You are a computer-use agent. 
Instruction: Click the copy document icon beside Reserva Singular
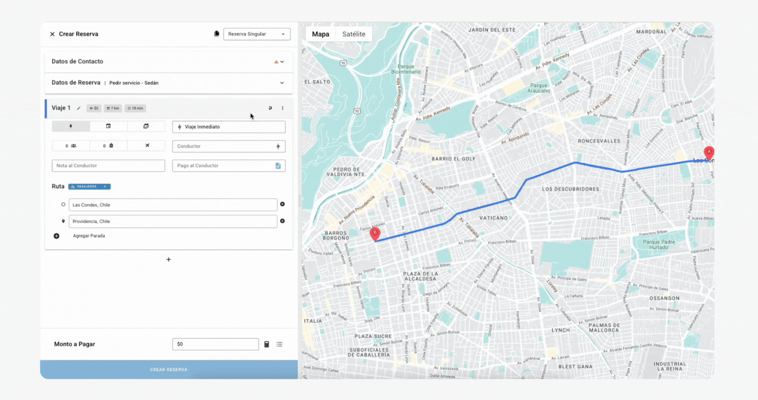[217, 34]
